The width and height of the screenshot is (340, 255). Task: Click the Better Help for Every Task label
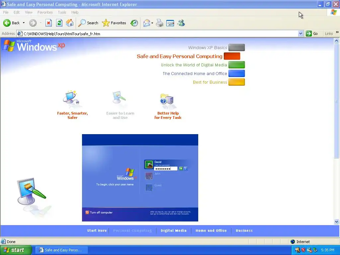tap(168, 115)
